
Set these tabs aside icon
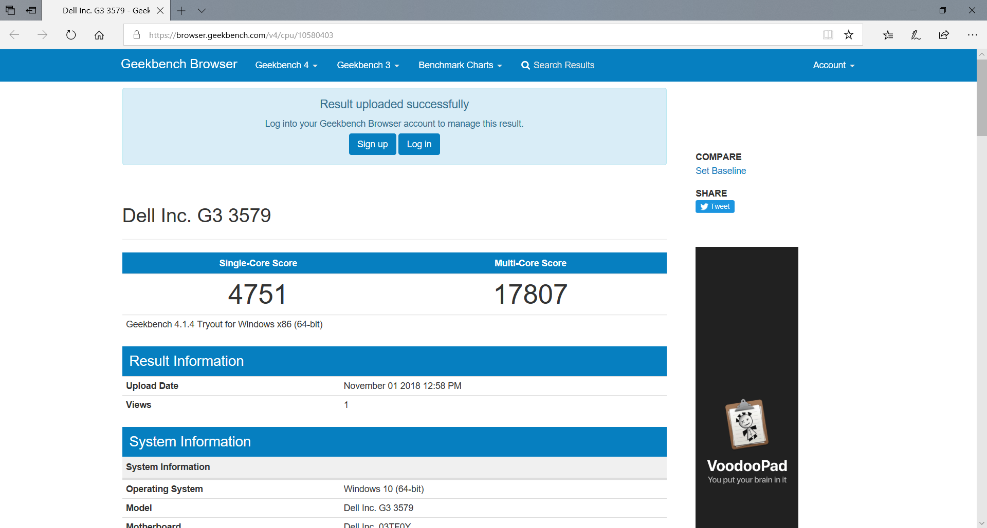click(31, 10)
